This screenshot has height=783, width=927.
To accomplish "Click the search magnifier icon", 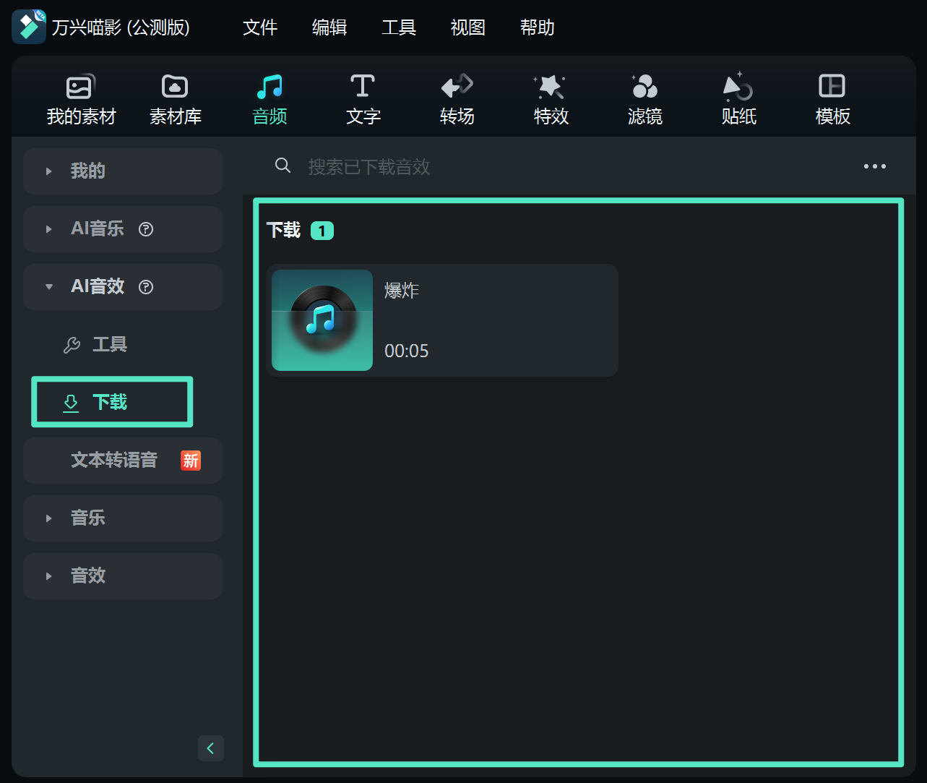I will point(283,166).
